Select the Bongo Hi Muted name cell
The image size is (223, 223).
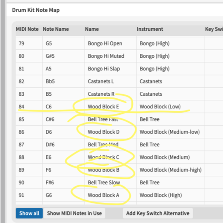tap(110, 56)
